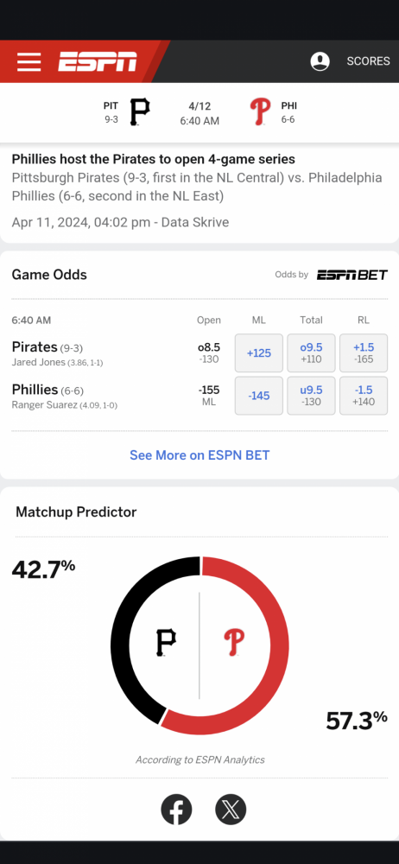Pick Pirates +1.5 run line
This screenshot has width=399, height=864.
tap(364, 353)
